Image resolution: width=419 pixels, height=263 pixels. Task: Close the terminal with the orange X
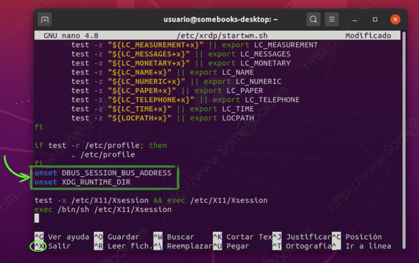click(395, 20)
